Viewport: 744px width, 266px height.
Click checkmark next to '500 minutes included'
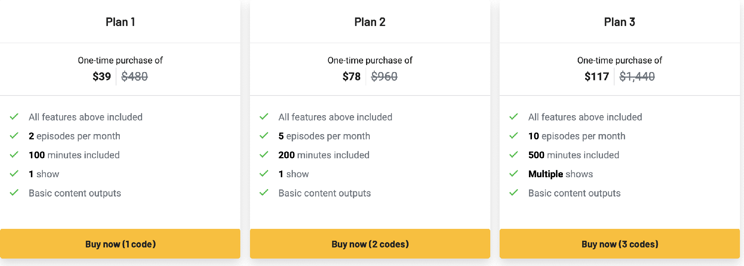514,155
